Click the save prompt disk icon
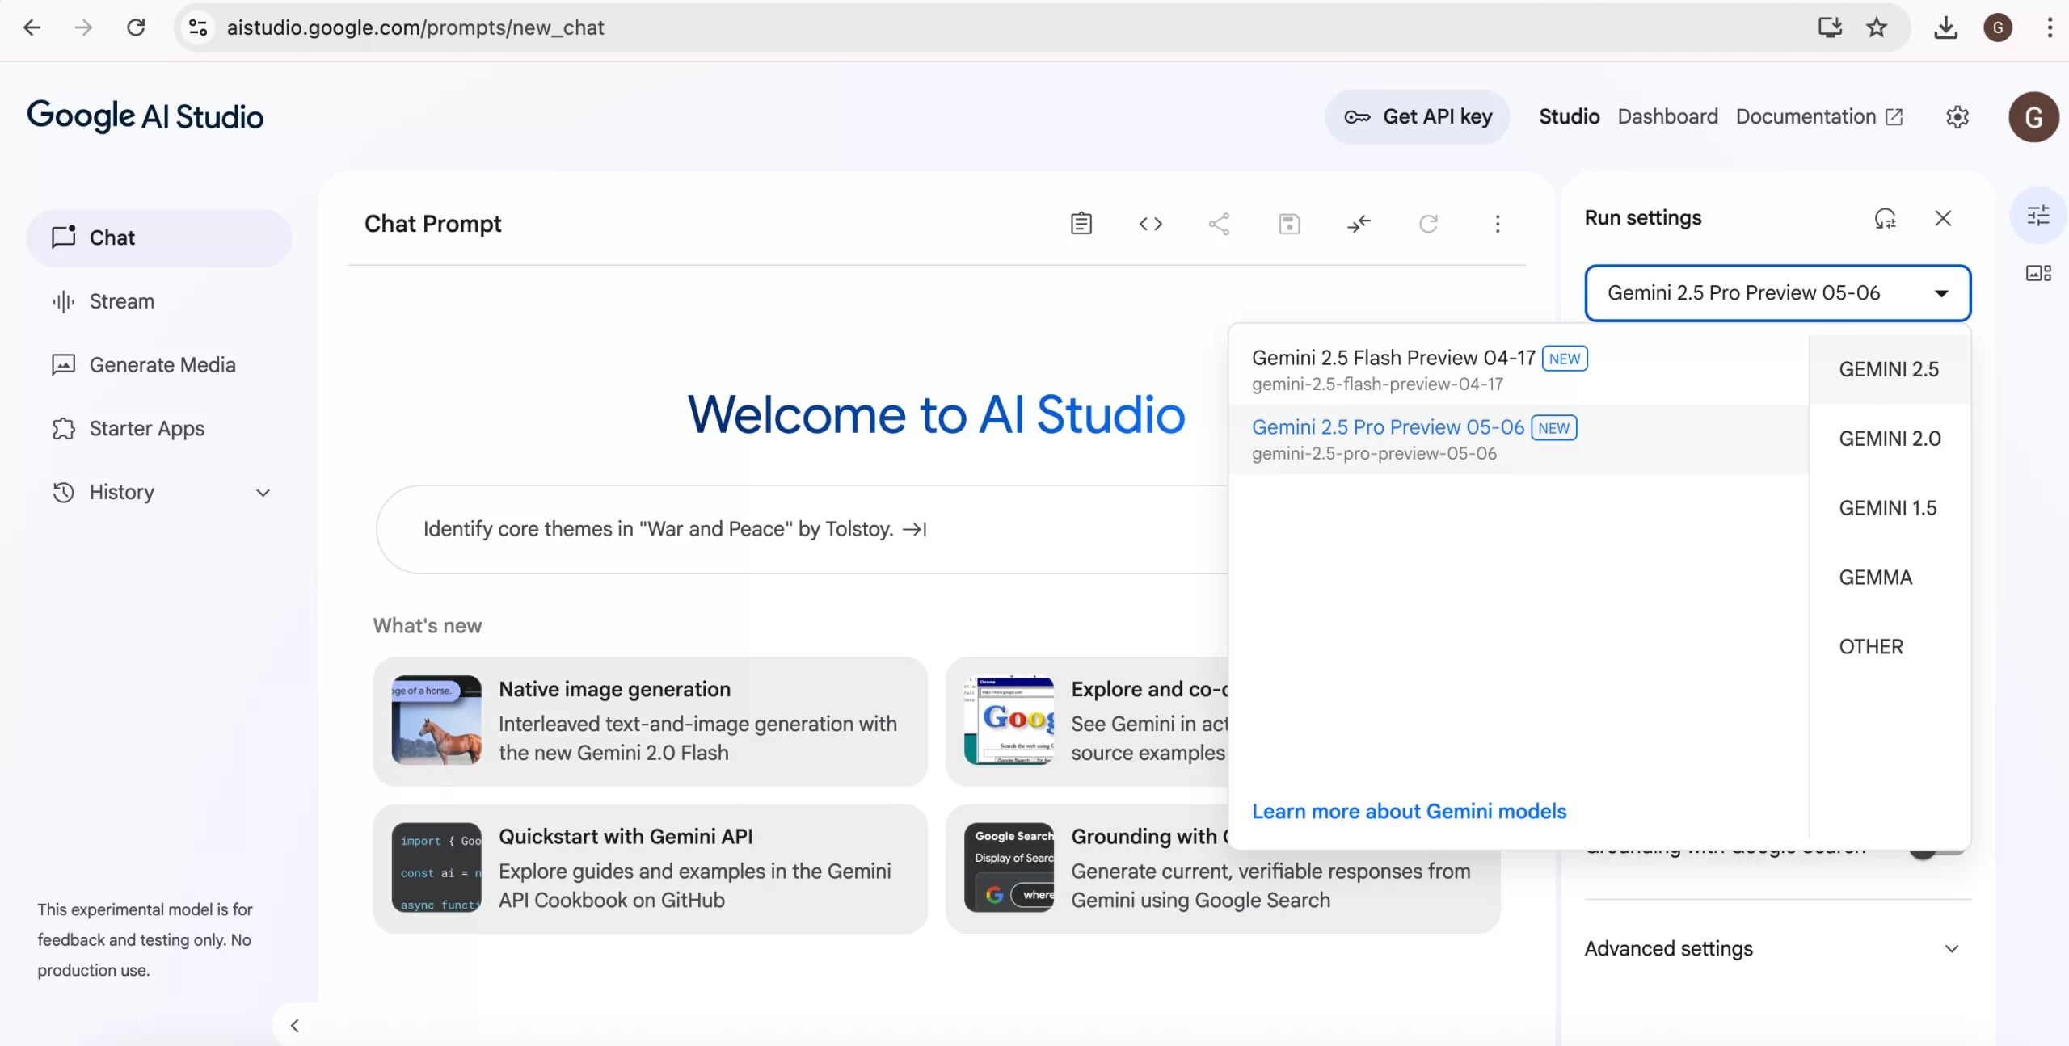This screenshot has height=1046, width=2069. pos(1289,224)
